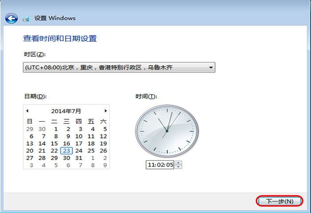Viewport: 311px width, 213px height.
Task: Select July 26 in the calendar
Action: click(103, 151)
